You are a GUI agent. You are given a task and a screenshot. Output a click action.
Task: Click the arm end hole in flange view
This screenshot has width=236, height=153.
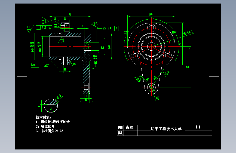[x=151, y=87]
